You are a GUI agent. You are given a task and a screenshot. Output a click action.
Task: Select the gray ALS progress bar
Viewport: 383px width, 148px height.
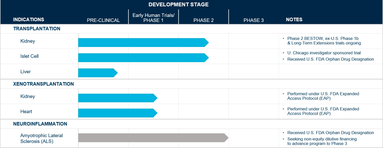click(153, 138)
